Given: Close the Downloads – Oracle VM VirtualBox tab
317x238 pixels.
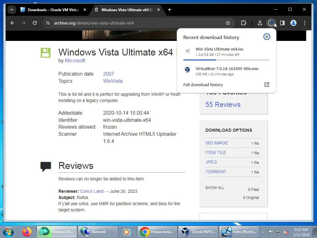Looking at the screenshot, I should 85,10.
